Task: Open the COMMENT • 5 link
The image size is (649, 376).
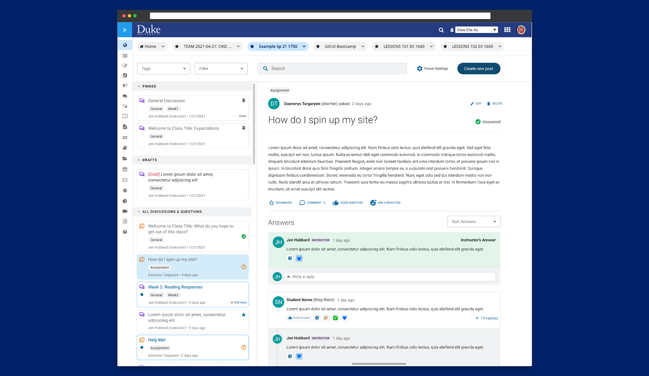Action: 312,203
